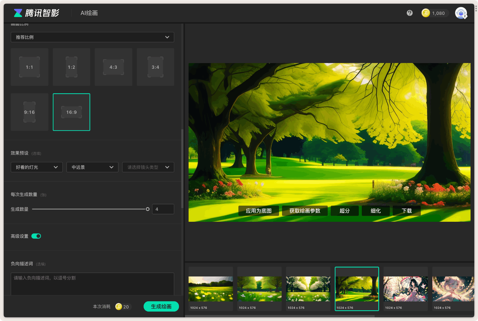Select the 16:9 aspect ratio option
This screenshot has height=321, width=478.
pyautogui.click(x=71, y=112)
